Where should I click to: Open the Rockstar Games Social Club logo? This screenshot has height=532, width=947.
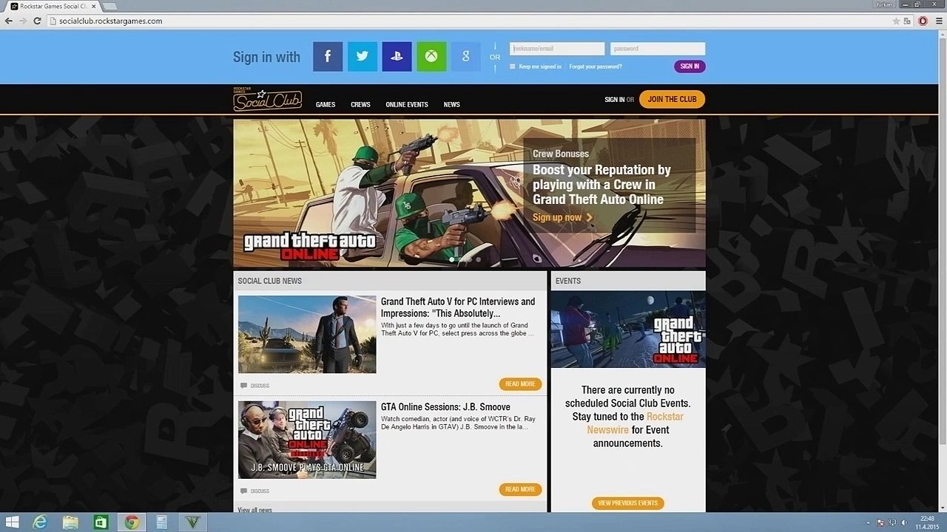[x=267, y=100]
